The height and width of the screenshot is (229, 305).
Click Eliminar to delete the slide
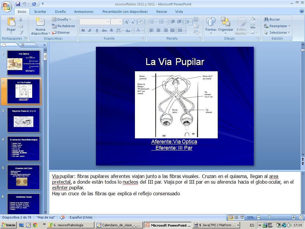pos(61,33)
